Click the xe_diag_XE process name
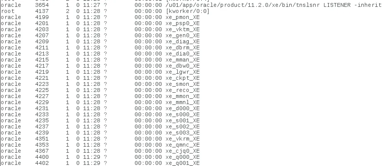Image resolution: width=382 pixels, height=166 pixels. click(183, 41)
